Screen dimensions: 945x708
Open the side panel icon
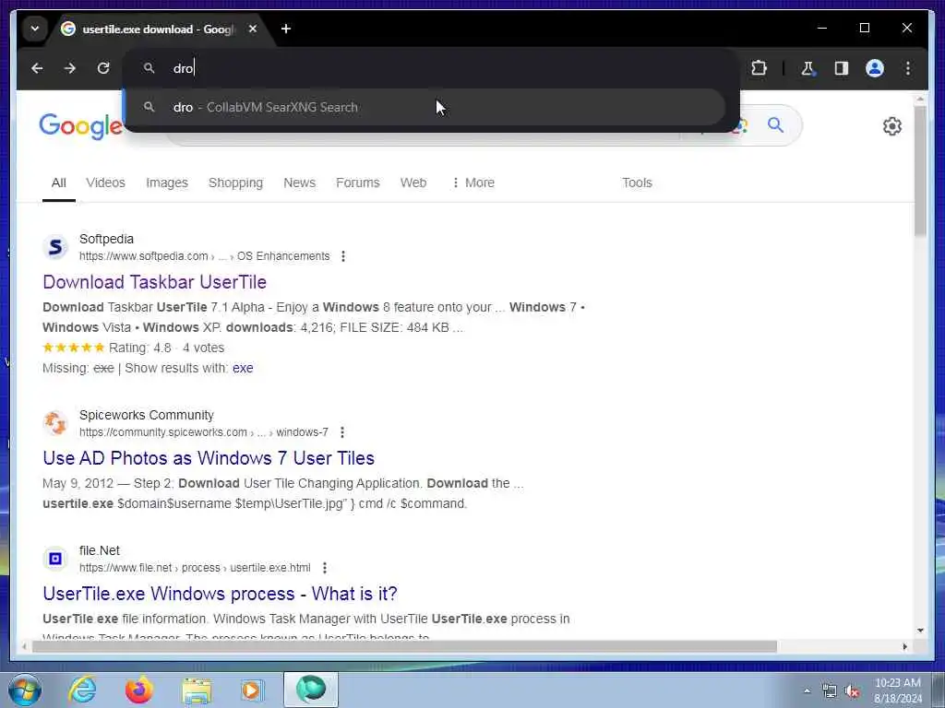[x=842, y=68]
